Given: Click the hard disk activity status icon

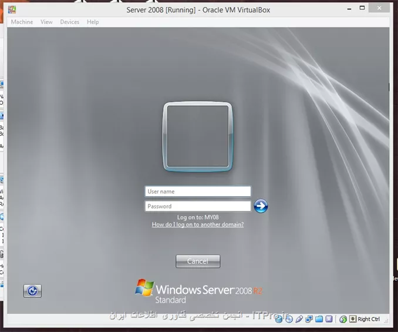Looking at the screenshot, I should (279, 319).
